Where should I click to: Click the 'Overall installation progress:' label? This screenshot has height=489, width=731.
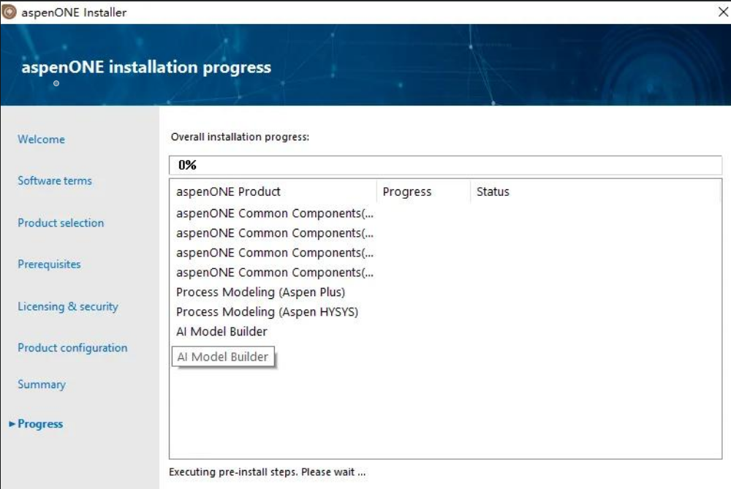click(240, 137)
